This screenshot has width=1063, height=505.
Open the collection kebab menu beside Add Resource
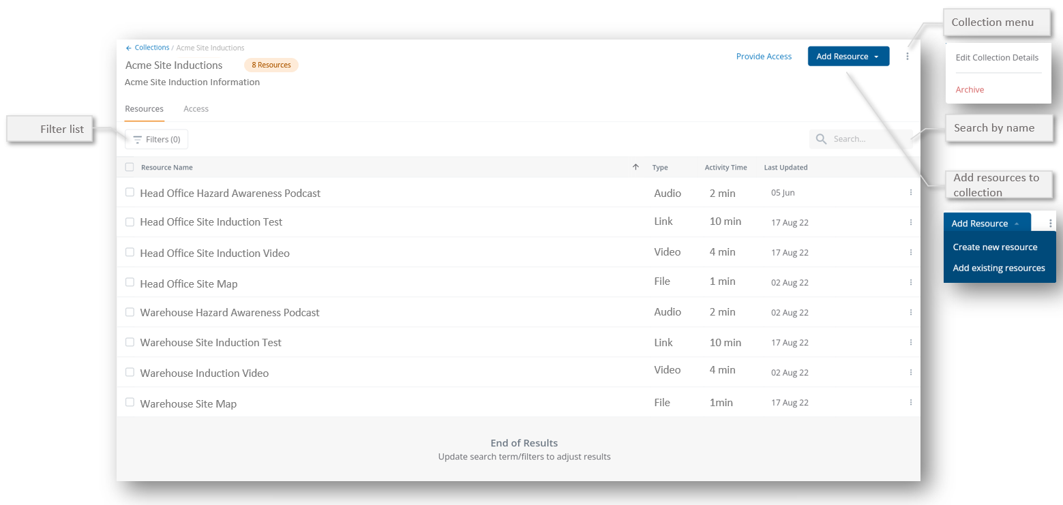(907, 57)
